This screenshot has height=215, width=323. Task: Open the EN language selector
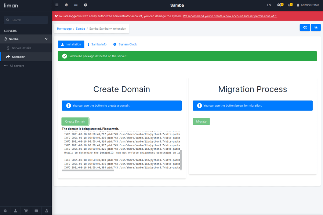coord(269,5)
